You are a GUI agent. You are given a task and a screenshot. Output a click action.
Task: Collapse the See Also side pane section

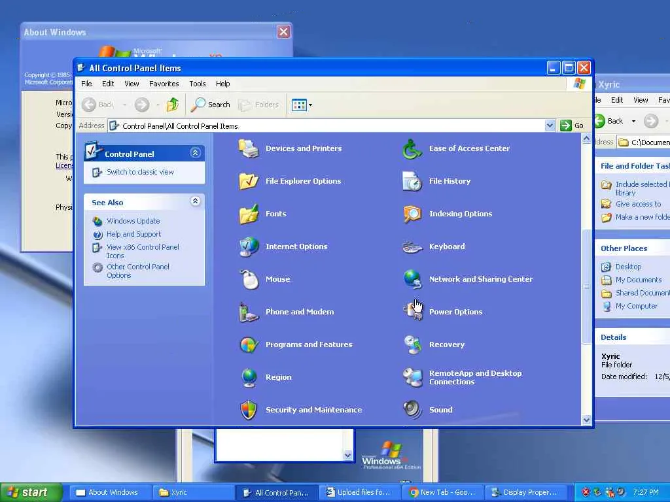point(195,201)
